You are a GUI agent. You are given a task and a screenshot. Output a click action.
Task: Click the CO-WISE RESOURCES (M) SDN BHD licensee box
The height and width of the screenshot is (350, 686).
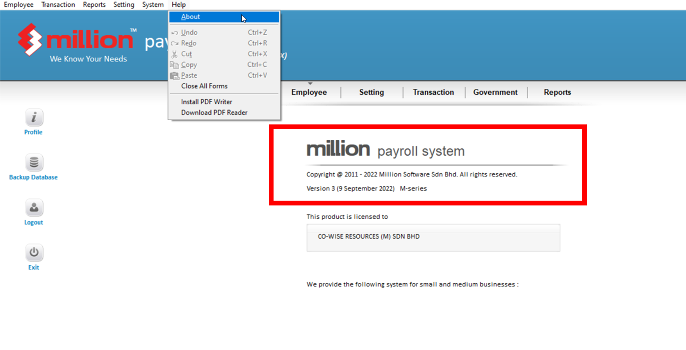433,238
